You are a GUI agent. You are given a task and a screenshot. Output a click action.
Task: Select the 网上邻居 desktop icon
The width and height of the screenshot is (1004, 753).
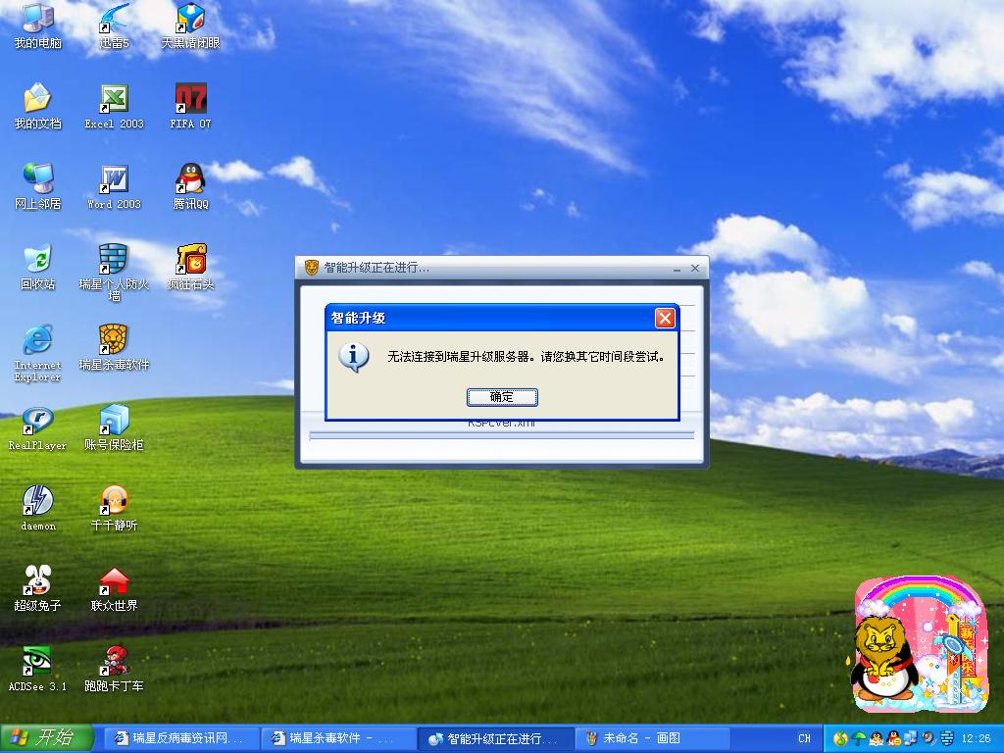pos(38,187)
